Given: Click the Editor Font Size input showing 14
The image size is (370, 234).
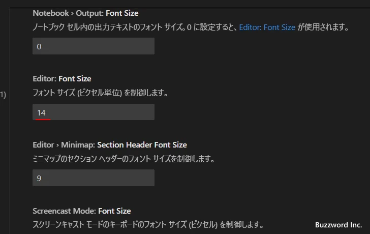Looking at the screenshot, I should point(94,112).
